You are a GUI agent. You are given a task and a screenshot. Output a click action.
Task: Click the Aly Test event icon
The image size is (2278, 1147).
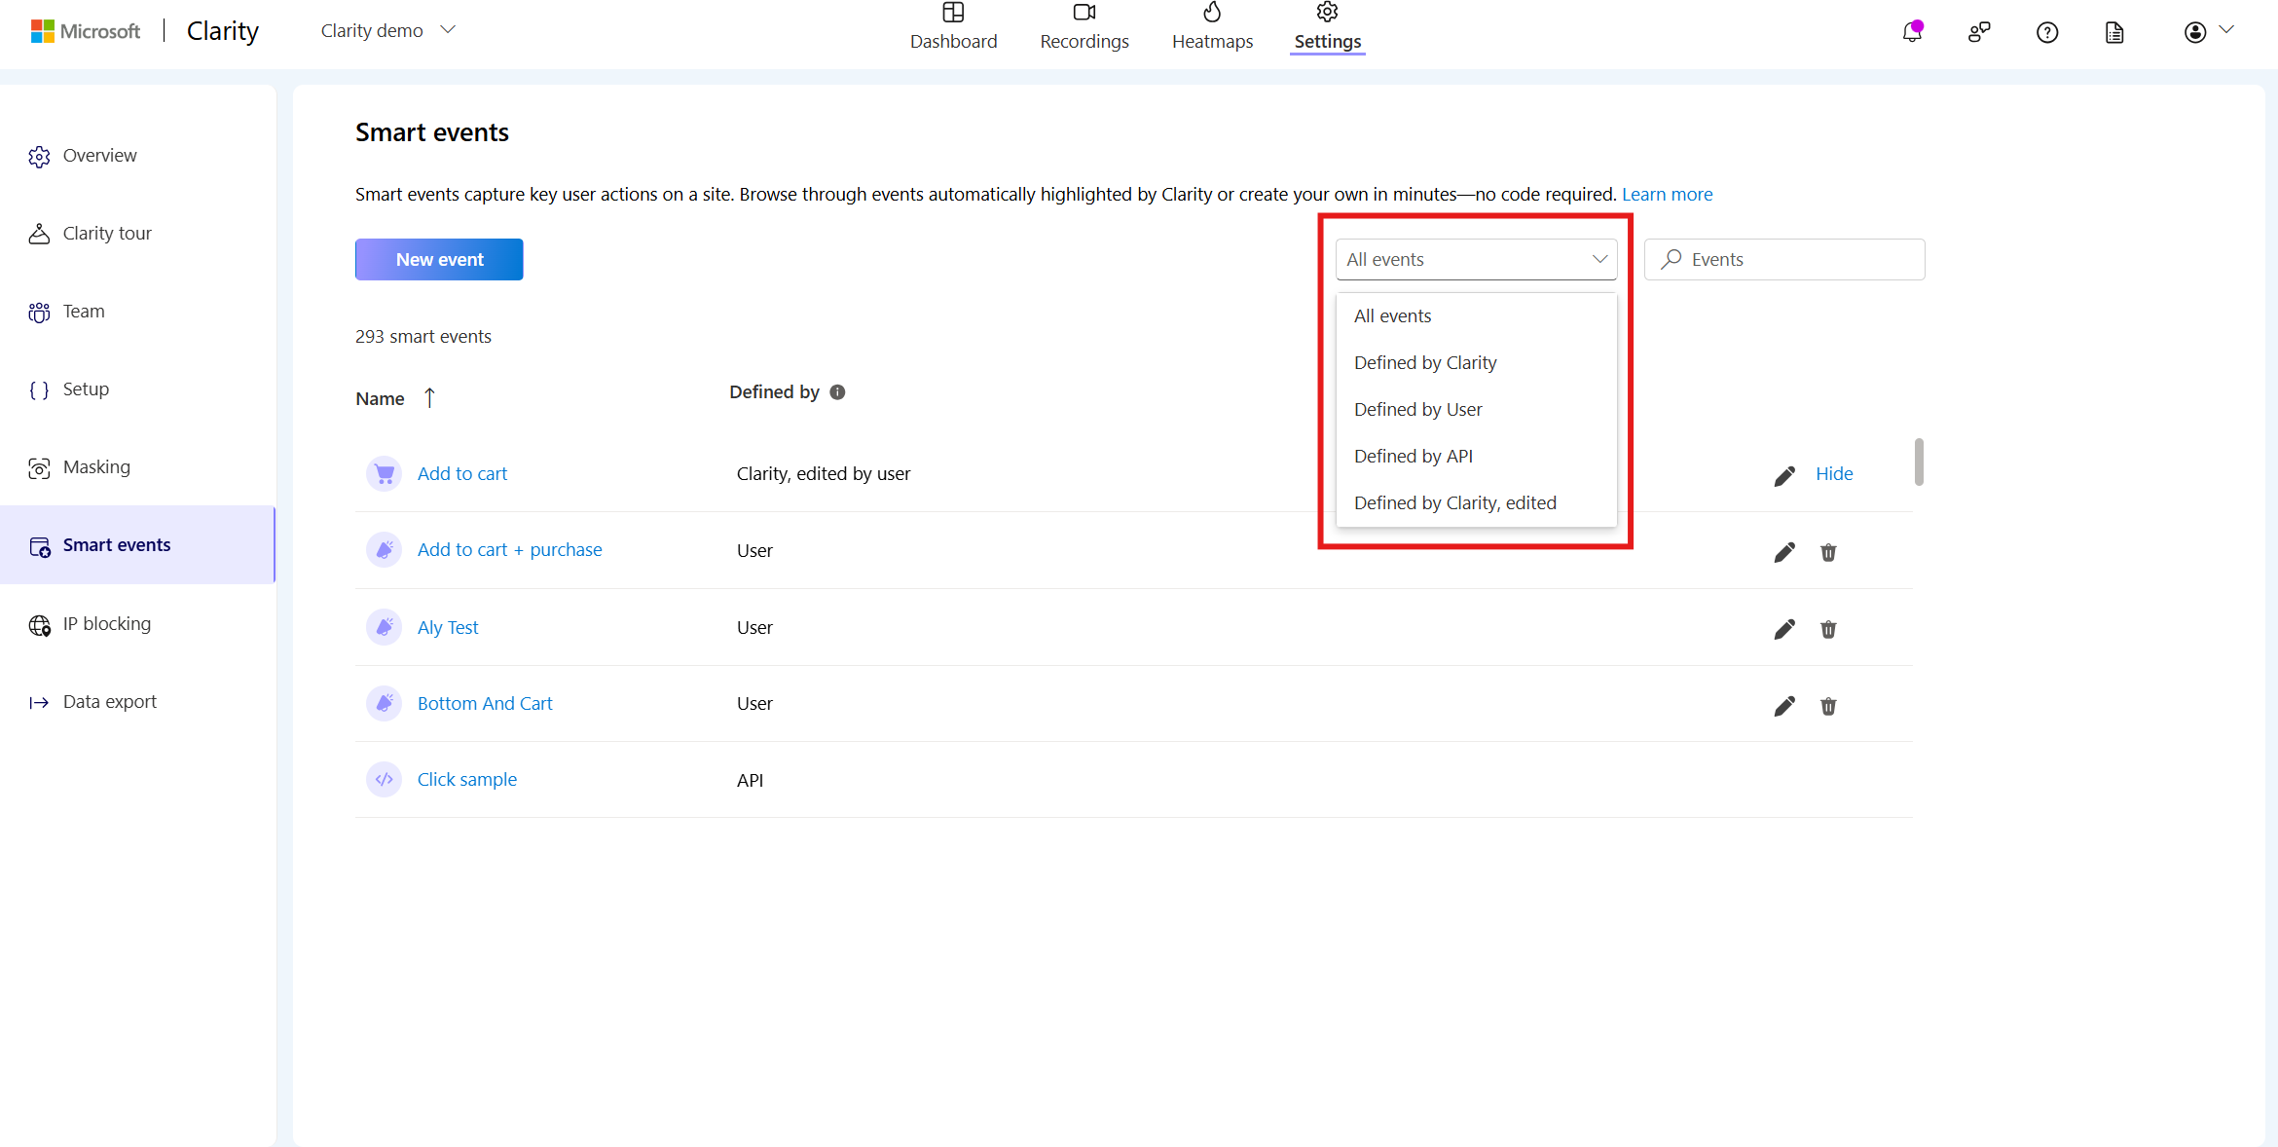click(385, 627)
